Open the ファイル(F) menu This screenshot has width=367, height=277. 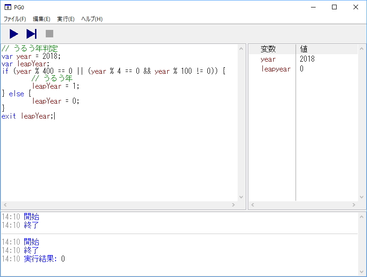(x=15, y=19)
